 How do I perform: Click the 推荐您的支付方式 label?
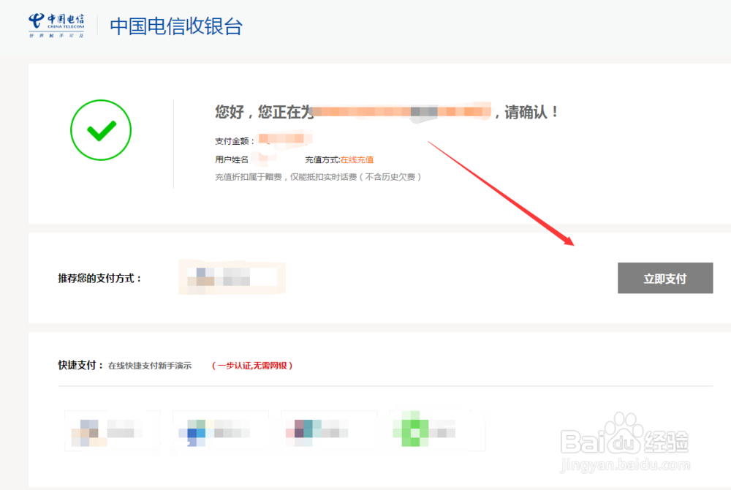[x=100, y=279]
